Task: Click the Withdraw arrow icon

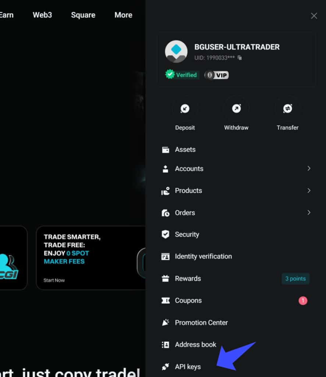Action: pyautogui.click(x=236, y=109)
